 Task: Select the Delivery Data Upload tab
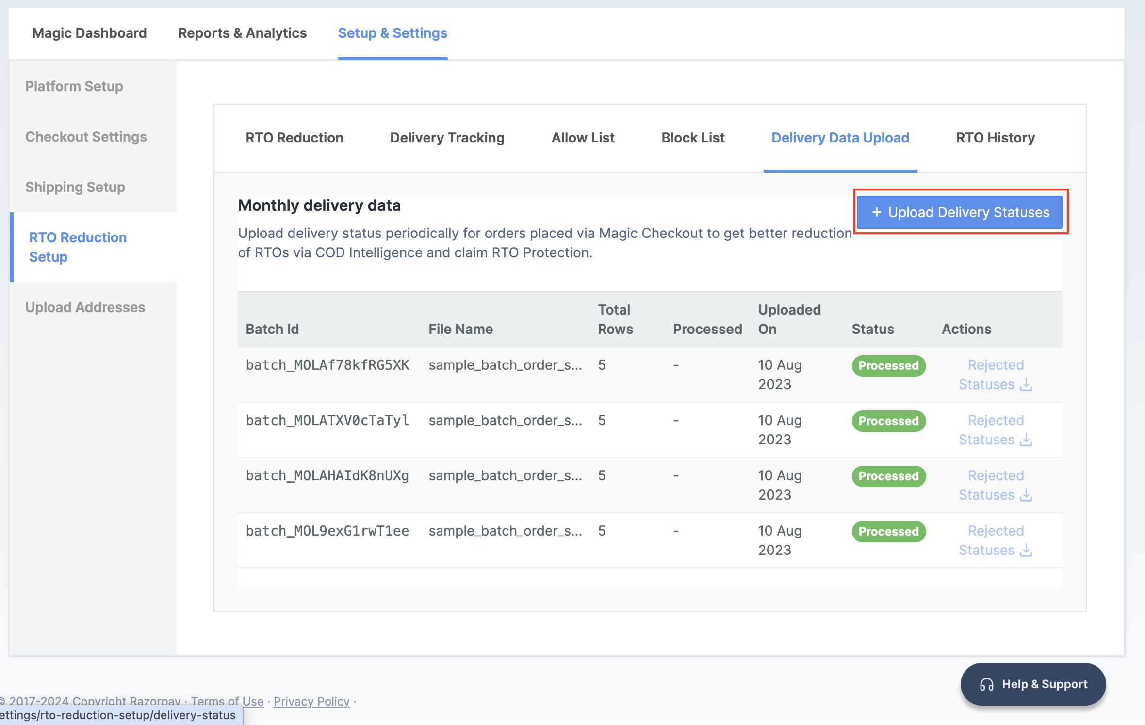pyautogui.click(x=840, y=138)
